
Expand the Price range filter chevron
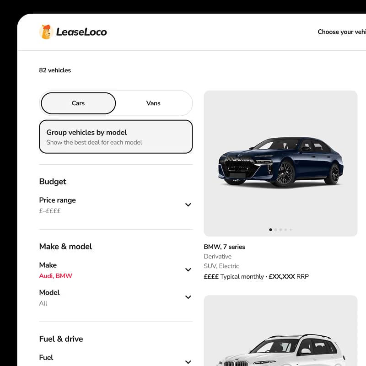click(x=188, y=205)
